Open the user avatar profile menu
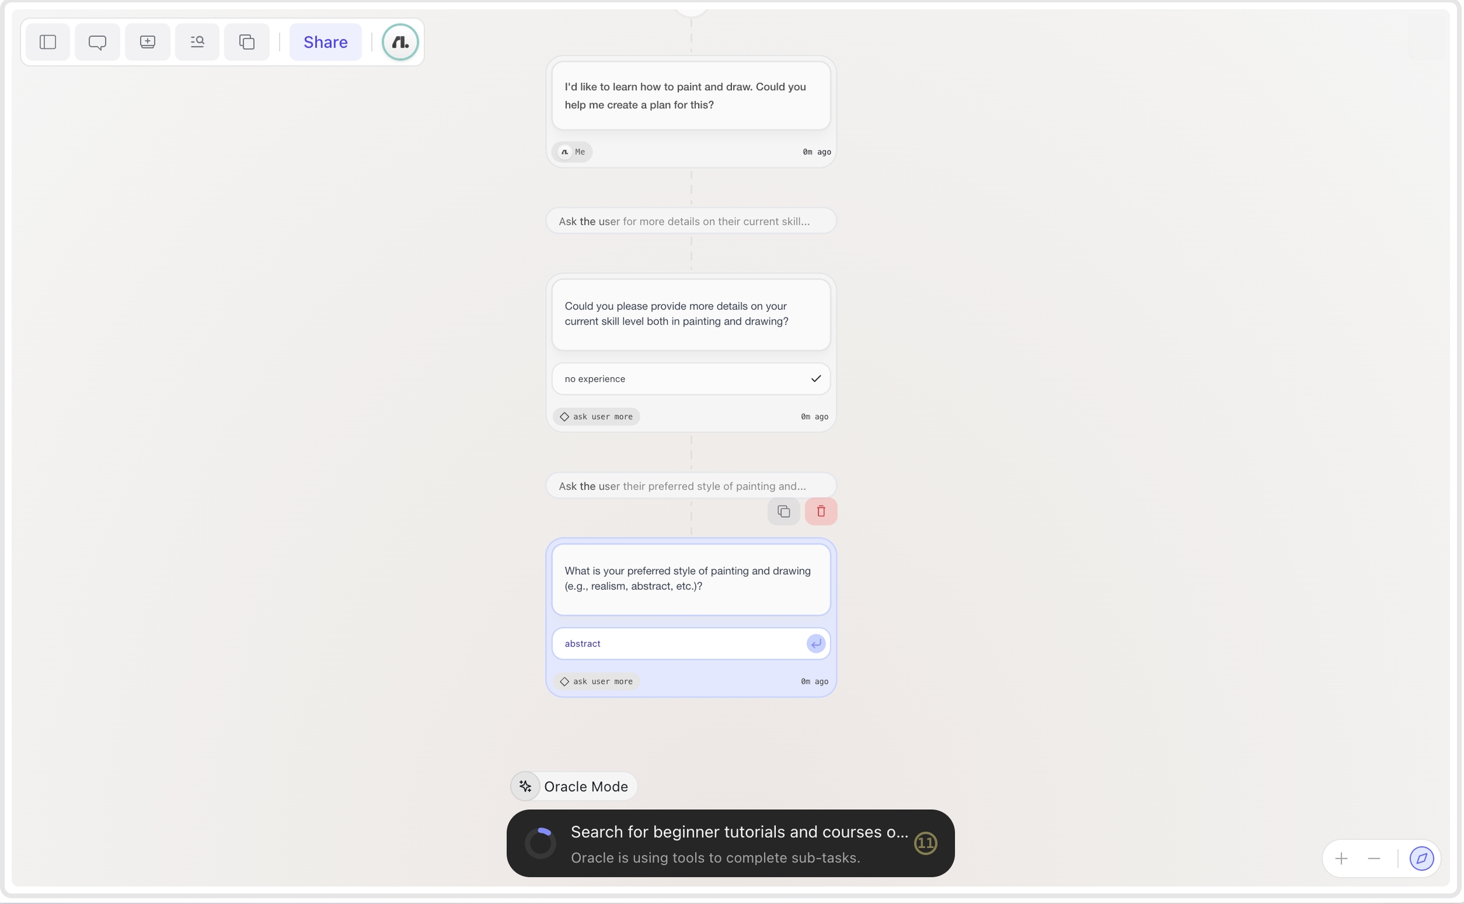This screenshot has width=1464, height=904. click(x=400, y=42)
